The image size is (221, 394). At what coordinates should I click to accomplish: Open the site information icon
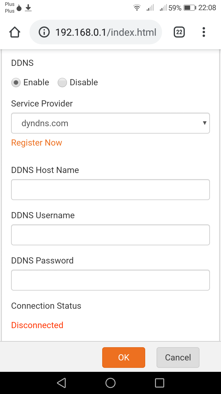tap(44, 32)
